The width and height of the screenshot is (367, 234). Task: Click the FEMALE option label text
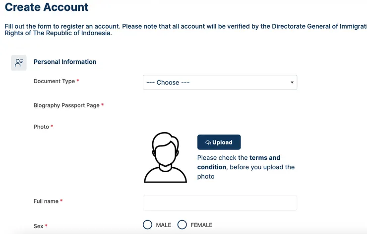click(201, 225)
